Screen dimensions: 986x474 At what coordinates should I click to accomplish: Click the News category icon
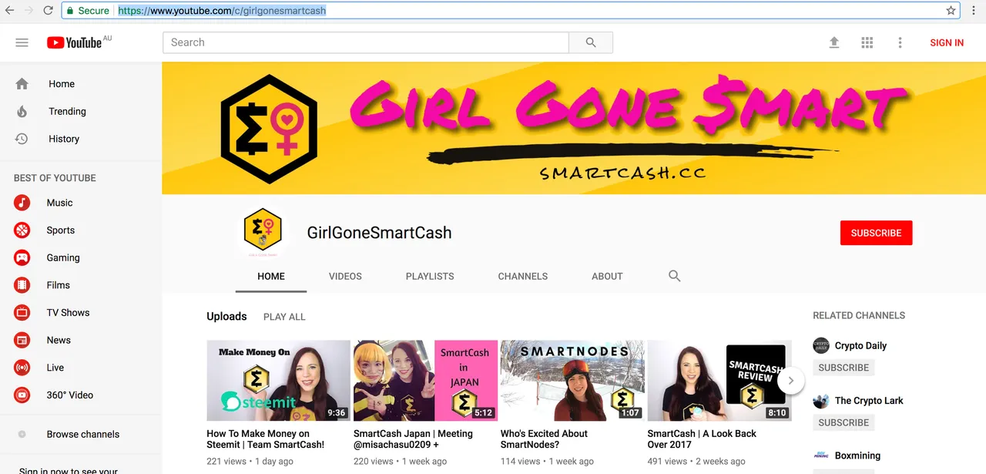[x=22, y=340]
